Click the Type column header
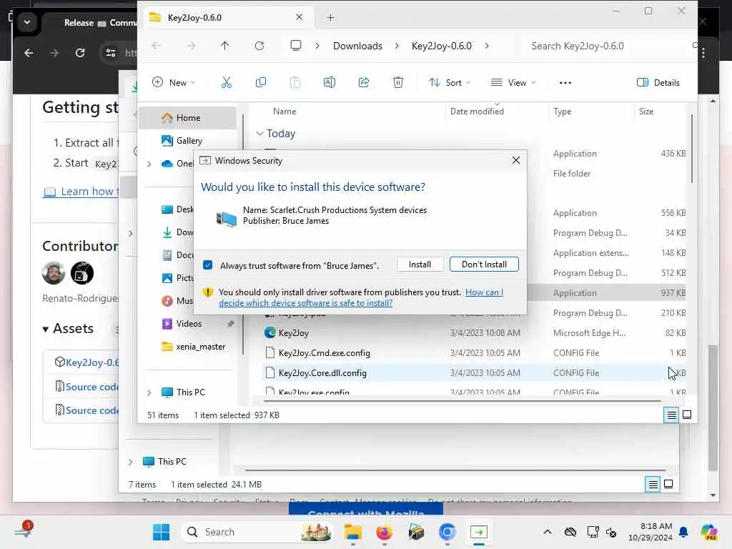The width and height of the screenshot is (732, 549). [x=562, y=111]
